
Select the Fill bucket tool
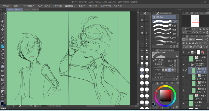(2, 75)
